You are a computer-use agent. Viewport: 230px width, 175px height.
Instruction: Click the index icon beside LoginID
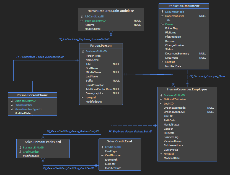coord(161,103)
